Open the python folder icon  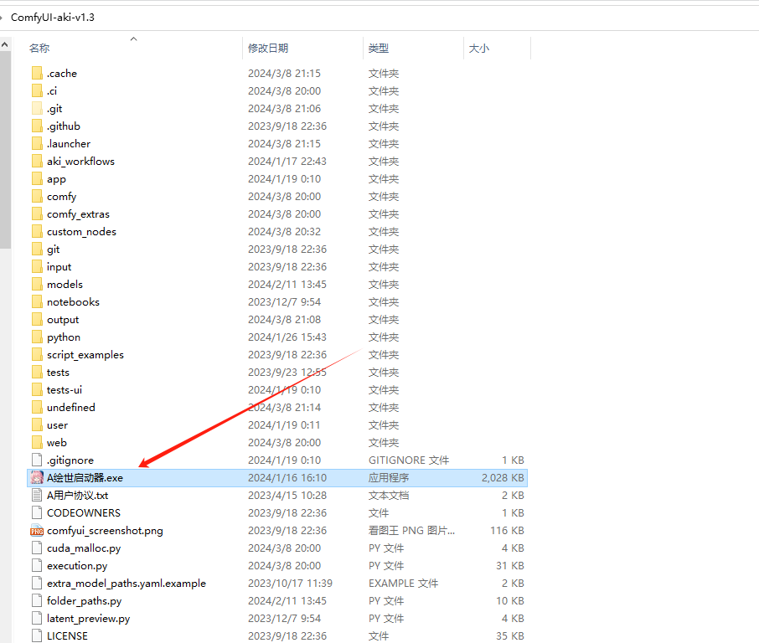click(x=38, y=337)
